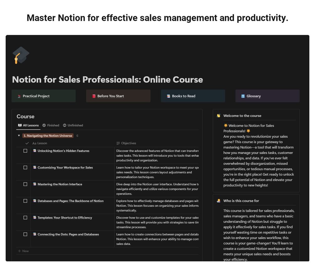The width and height of the screenshot is (315, 267).
Task: Click the page icon beside Templates lesson
Action: 34,218
